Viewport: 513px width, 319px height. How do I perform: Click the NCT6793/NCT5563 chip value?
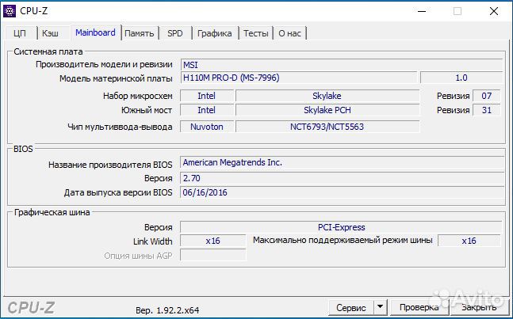327,127
